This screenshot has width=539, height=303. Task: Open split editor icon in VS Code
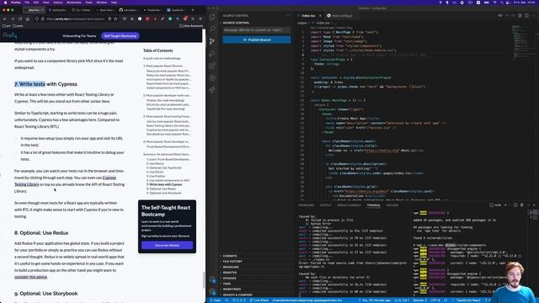point(526,15)
